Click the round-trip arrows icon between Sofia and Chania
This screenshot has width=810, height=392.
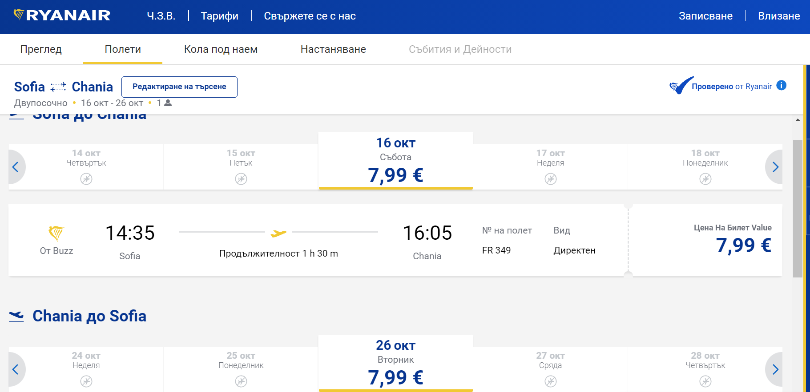click(x=58, y=87)
